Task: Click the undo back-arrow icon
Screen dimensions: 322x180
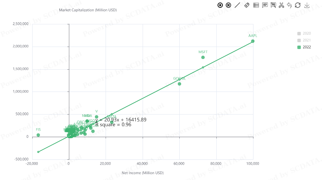Action: (289, 5)
